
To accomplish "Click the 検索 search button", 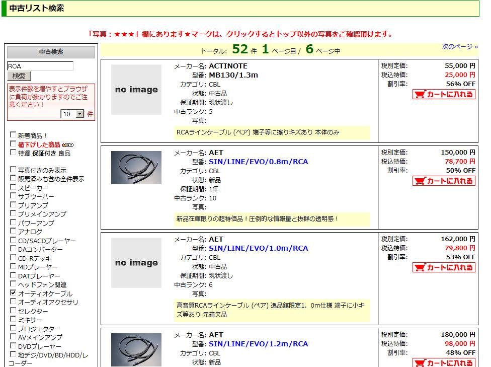I will pos(19,76).
